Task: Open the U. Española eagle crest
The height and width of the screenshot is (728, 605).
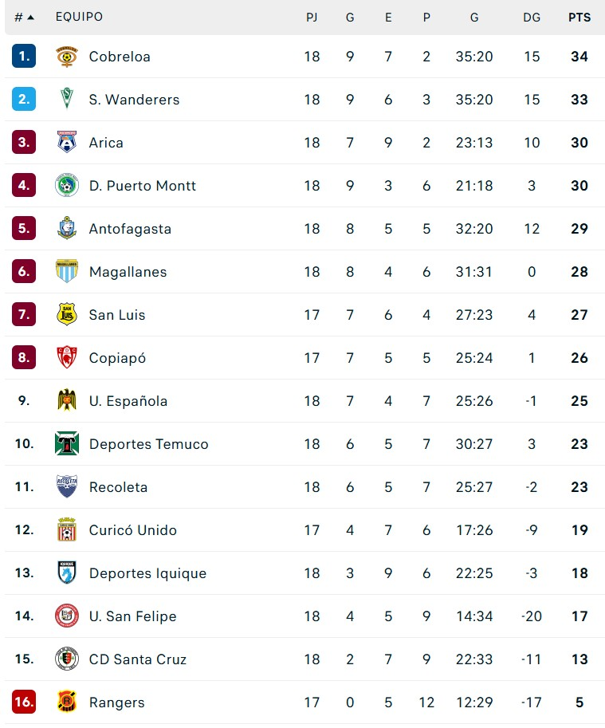Action: tap(67, 400)
